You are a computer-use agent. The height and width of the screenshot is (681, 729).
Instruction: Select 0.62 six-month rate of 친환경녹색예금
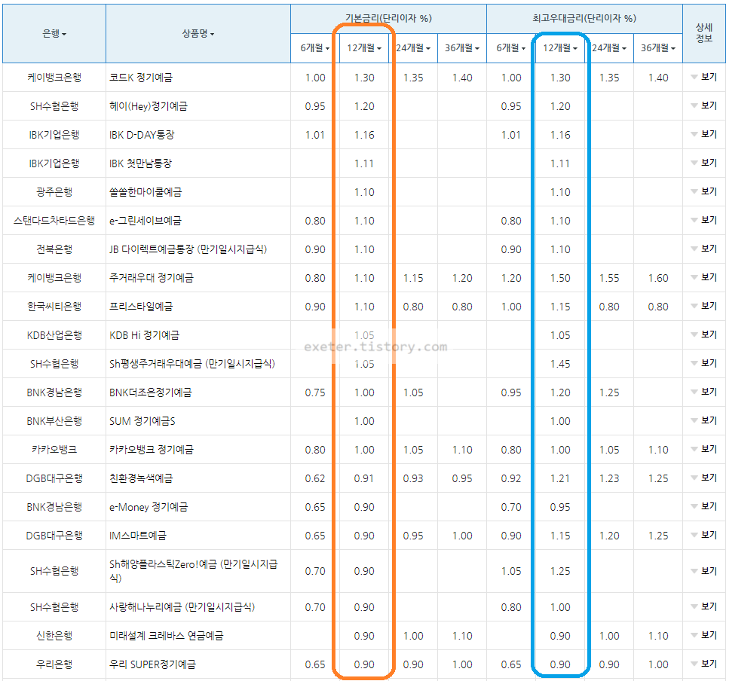(315, 478)
